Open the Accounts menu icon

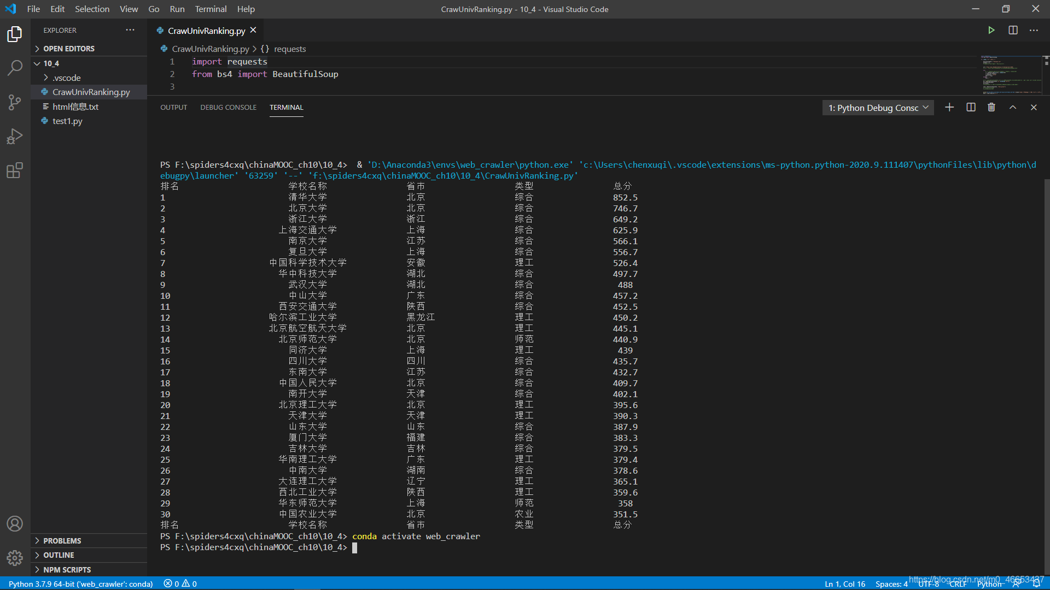[15, 524]
